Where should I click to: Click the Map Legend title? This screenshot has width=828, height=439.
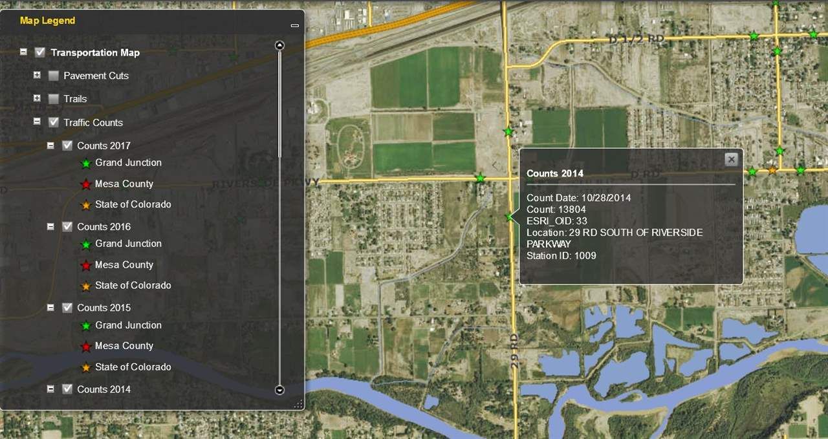pos(47,21)
